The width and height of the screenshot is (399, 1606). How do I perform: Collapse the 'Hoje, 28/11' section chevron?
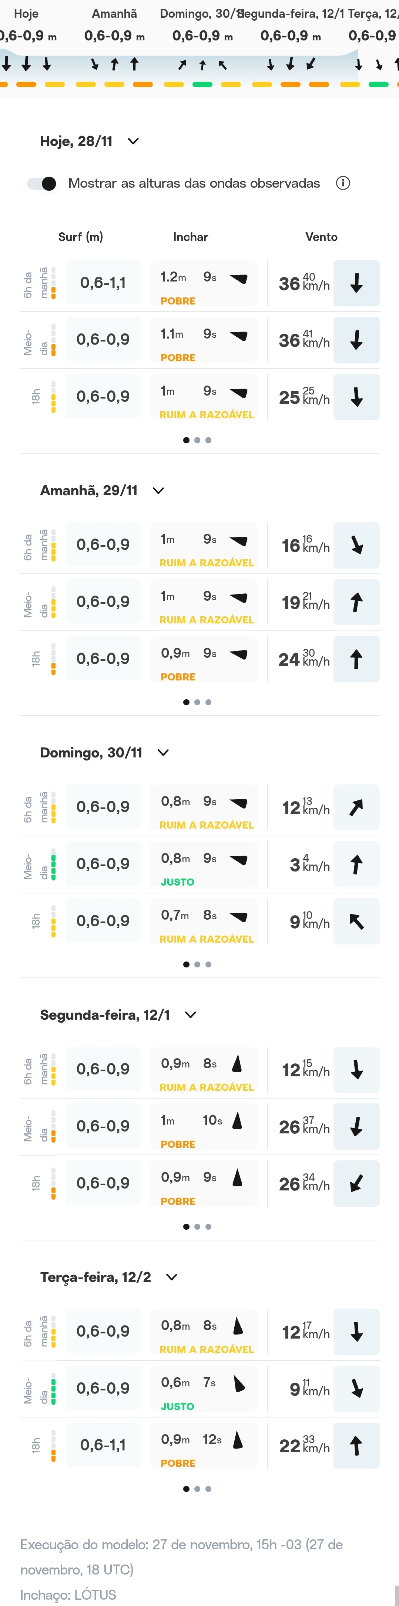pos(133,141)
